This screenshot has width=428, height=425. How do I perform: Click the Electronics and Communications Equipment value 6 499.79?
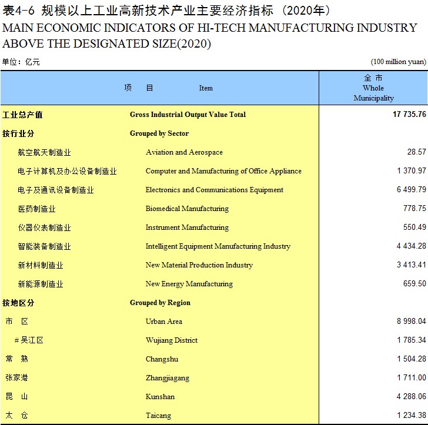point(412,189)
